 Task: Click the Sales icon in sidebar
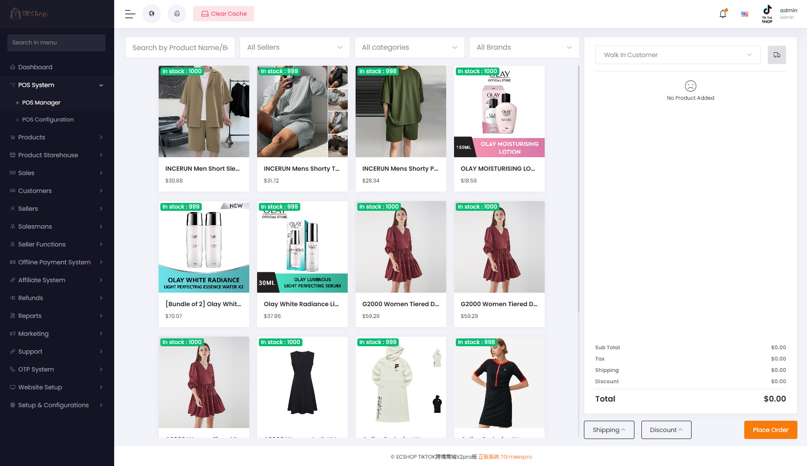click(13, 173)
